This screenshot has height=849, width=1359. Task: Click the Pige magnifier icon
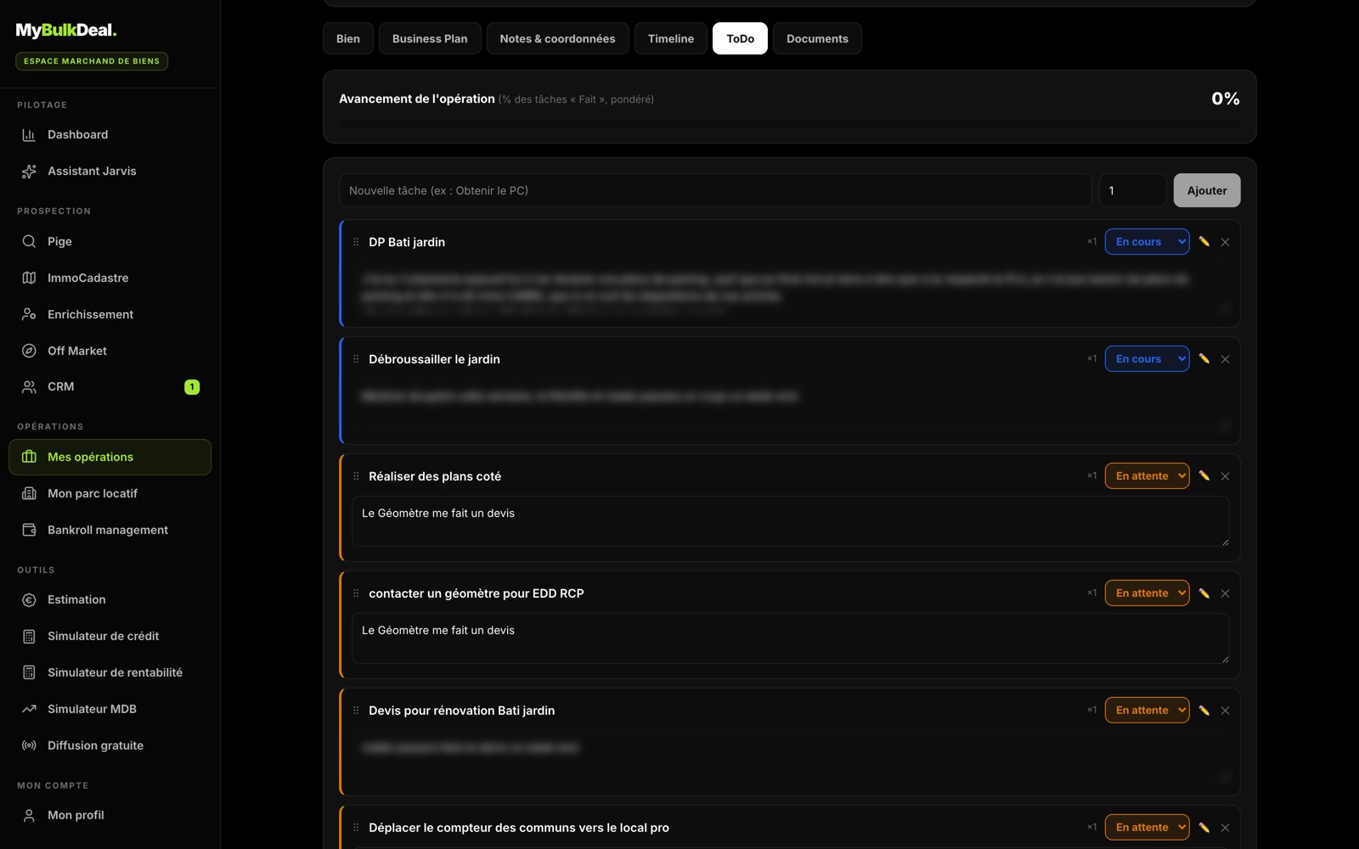[29, 242]
